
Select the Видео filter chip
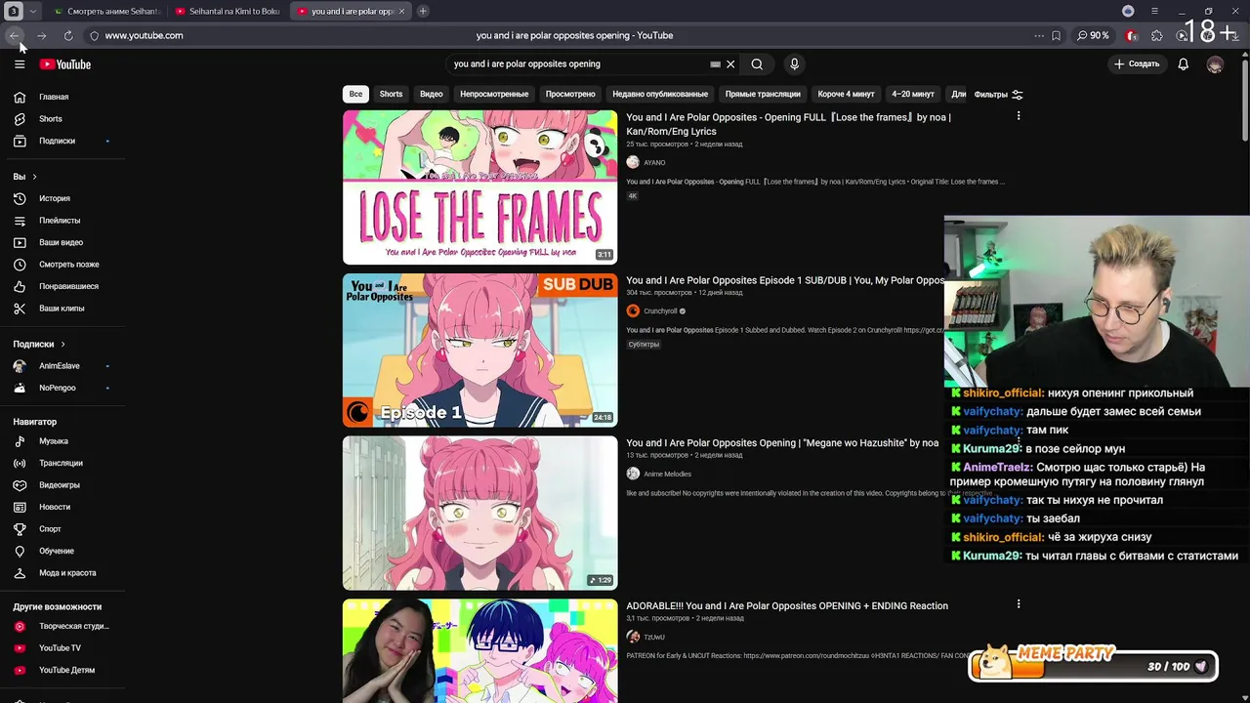tap(432, 95)
